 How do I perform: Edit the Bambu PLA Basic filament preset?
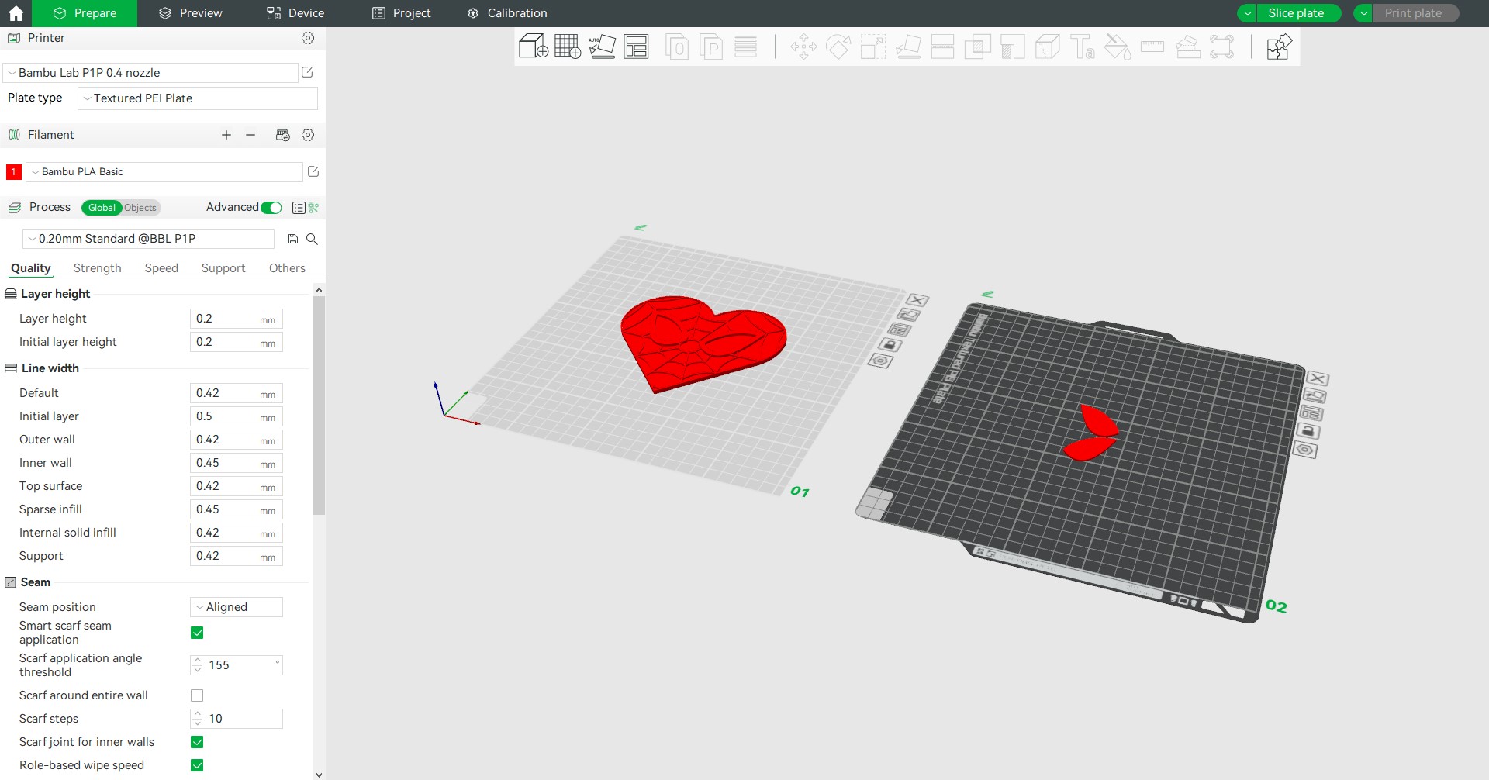coord(313,171)
